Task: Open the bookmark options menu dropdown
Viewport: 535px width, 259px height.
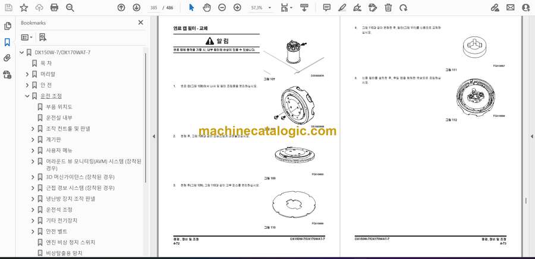Action: (x=27, y=38)
